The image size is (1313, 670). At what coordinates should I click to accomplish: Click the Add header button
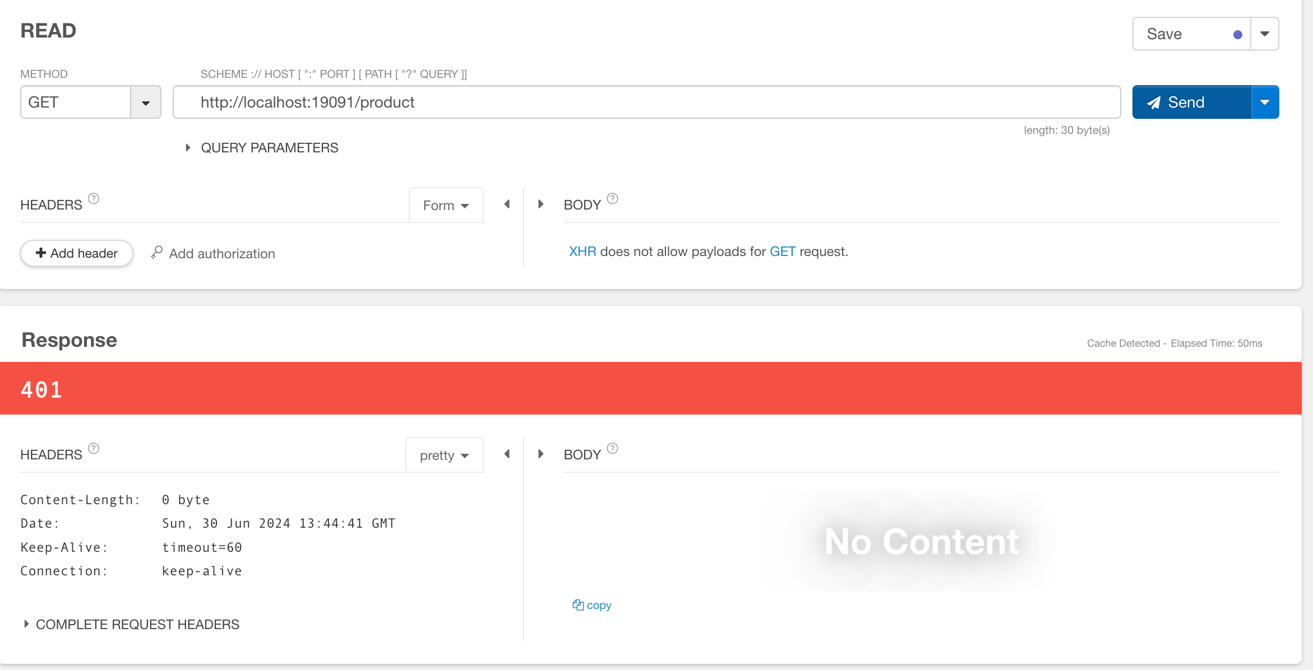click(77, 254)
